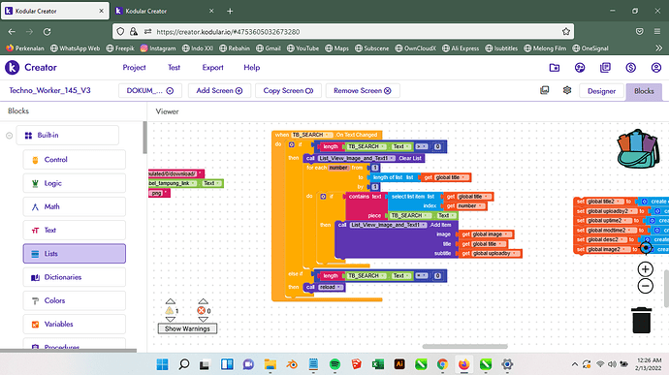
Task: Center the workspace with the target icon
Action: [x=647, y=247]
